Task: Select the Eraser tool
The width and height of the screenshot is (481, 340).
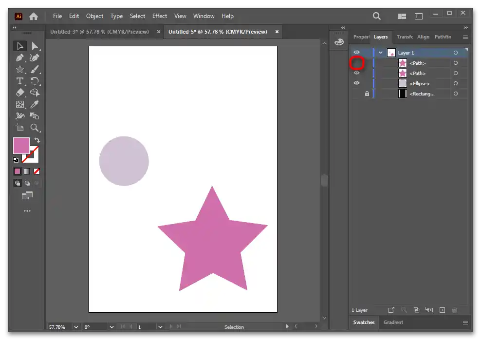Action: coord(20,93)
